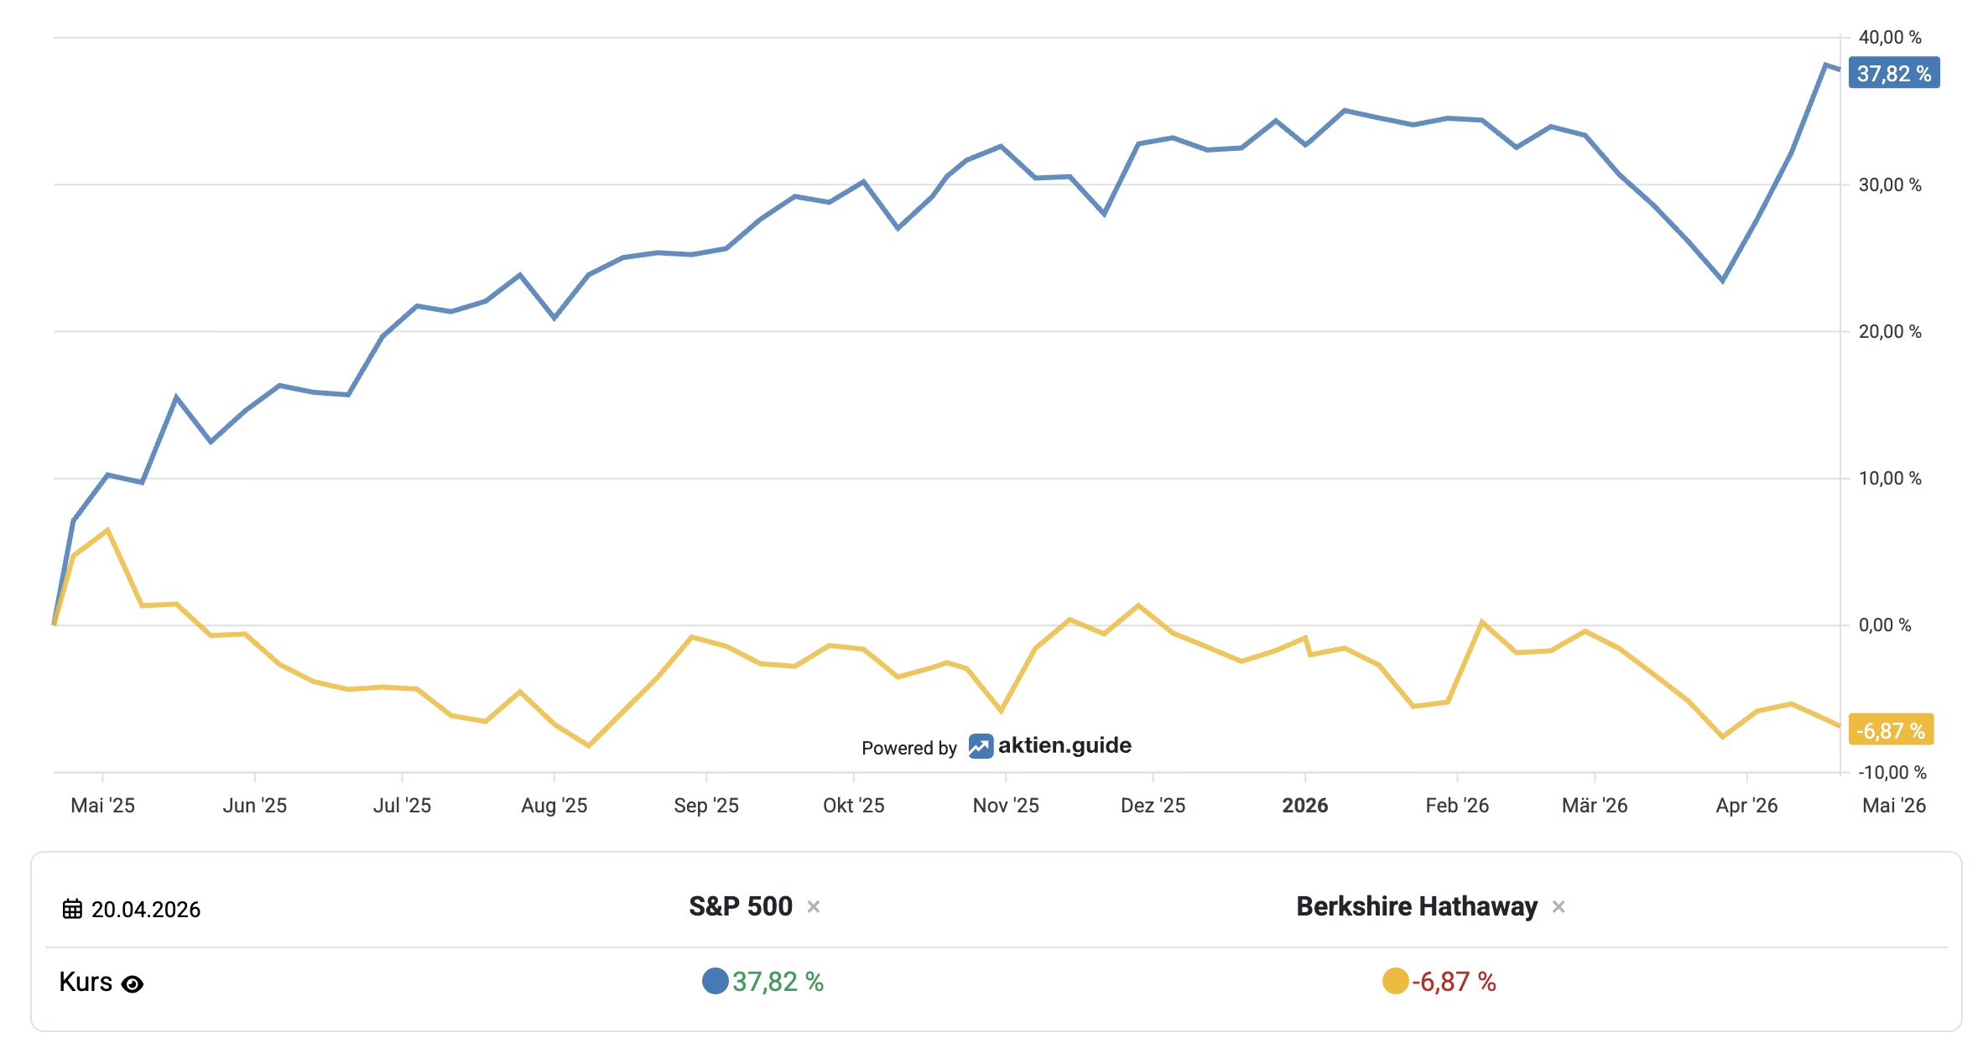The image size is (1983, 1053).
Task: Toggle the eye icon next to Kurs
Action: [133, 983]
